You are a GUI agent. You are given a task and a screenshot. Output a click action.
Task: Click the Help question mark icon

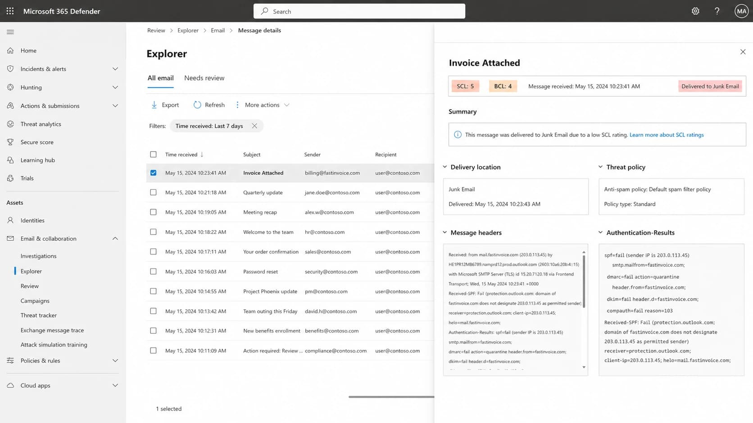(717, 11)
